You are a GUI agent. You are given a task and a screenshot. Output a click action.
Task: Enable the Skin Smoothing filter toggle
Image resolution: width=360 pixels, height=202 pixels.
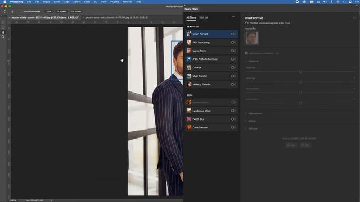tap(233, 43)
